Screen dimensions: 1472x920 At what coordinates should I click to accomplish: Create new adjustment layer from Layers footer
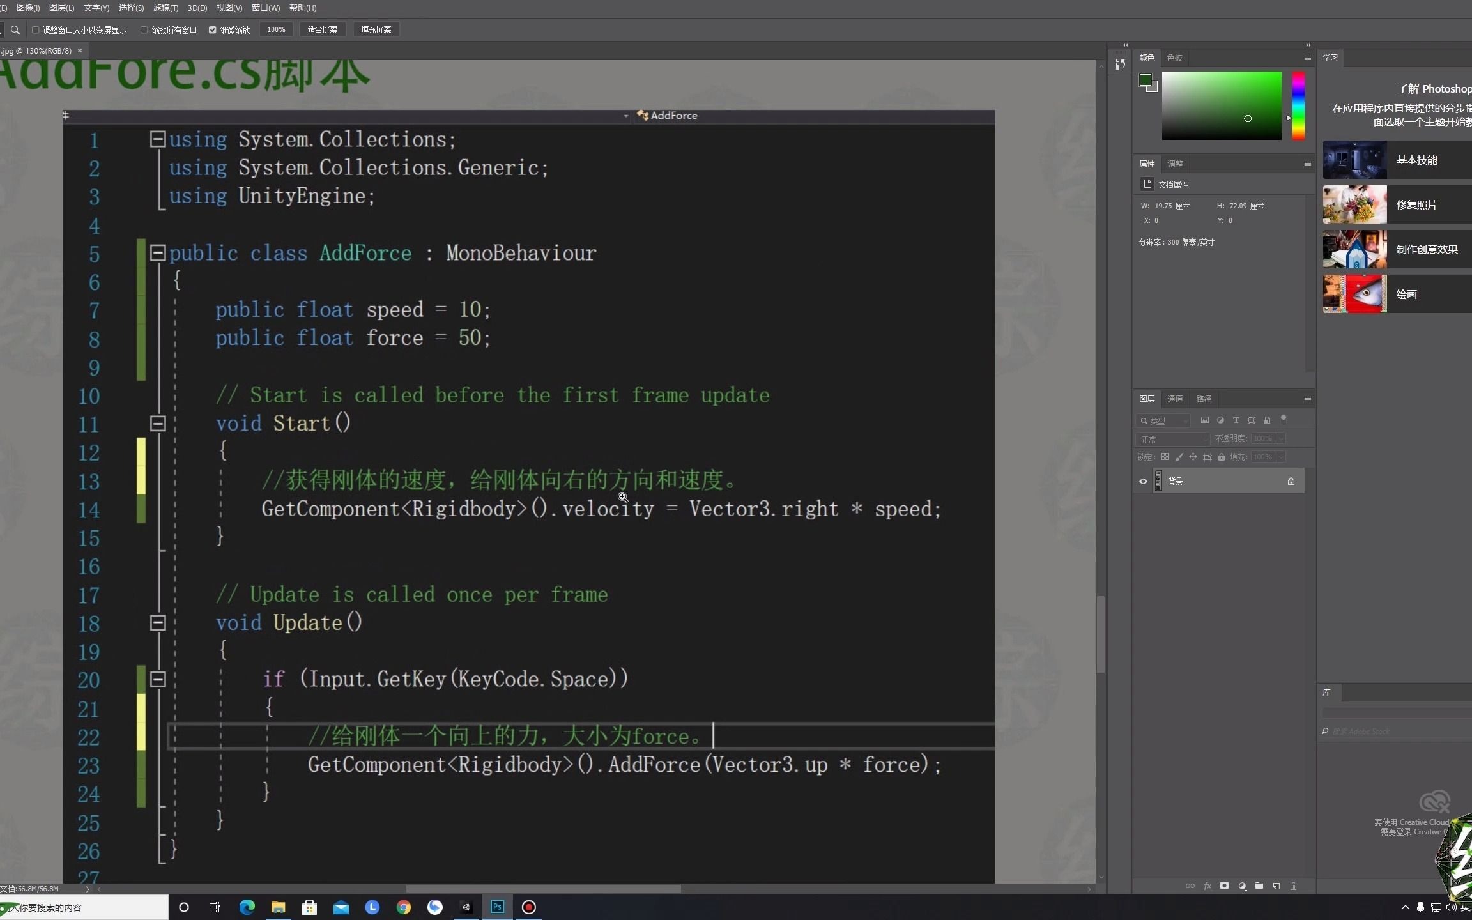[1242, 886]
